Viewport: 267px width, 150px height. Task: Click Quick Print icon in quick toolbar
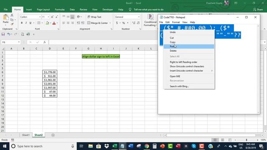(28, 34)
